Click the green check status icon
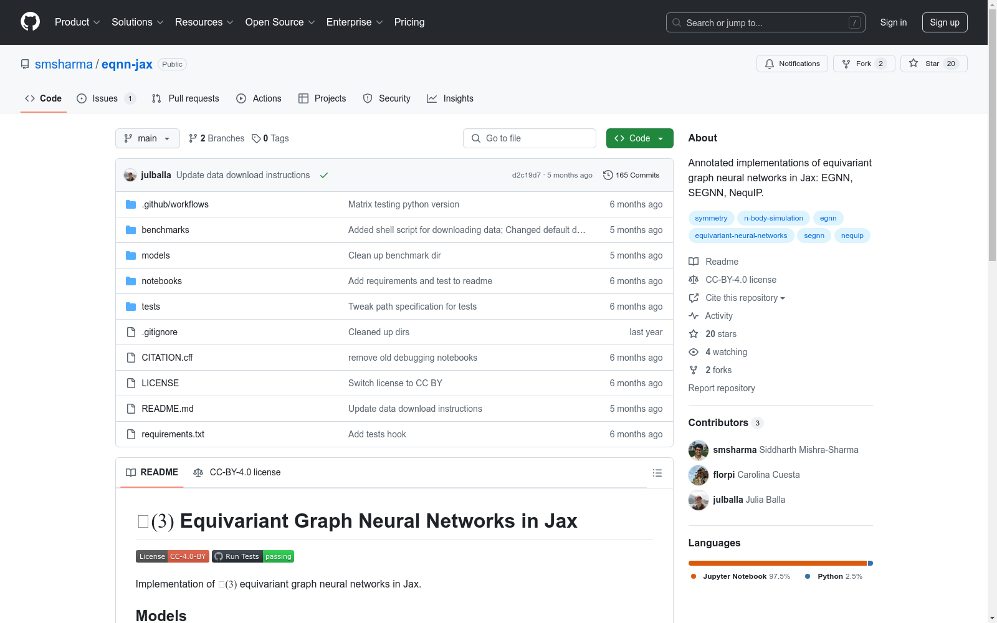This screenshot has height=623, width=997. point(324,175)
